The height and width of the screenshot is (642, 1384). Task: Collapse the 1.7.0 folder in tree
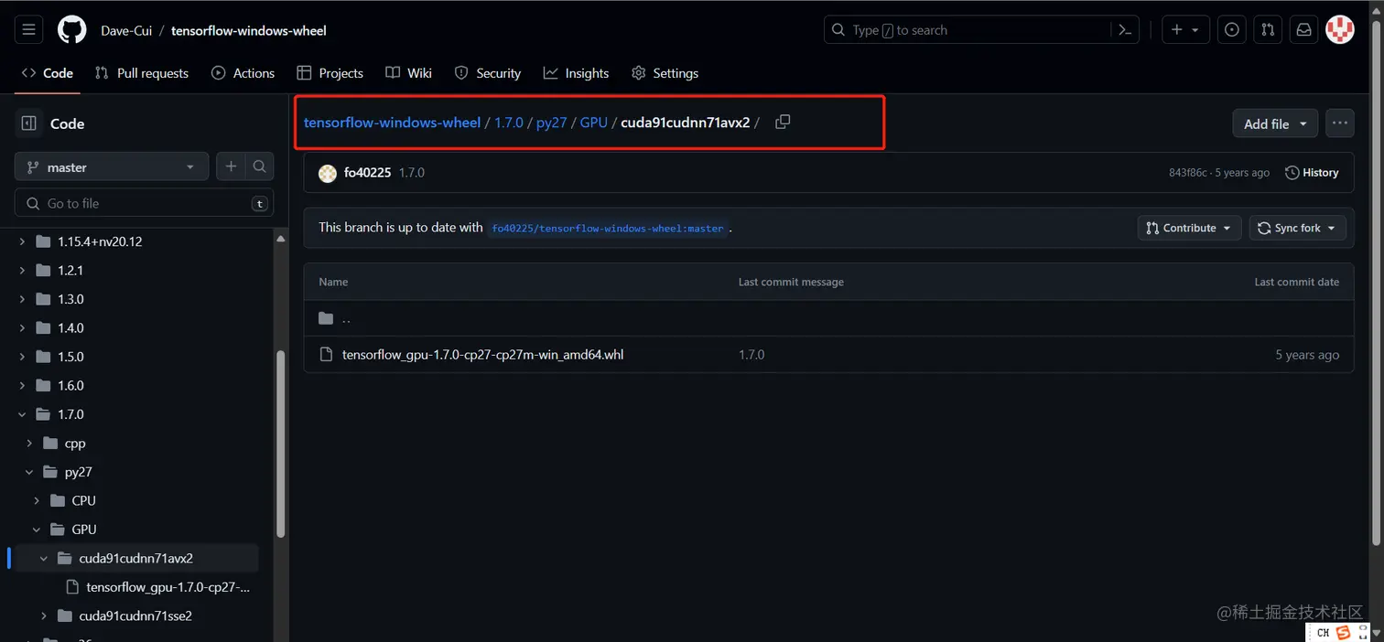click(x=23, y=414)
